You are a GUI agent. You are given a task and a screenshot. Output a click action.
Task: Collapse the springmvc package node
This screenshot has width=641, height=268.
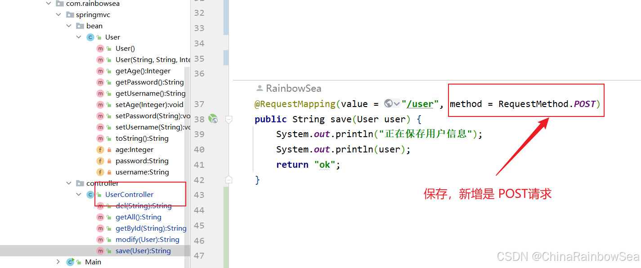(58, 15)
